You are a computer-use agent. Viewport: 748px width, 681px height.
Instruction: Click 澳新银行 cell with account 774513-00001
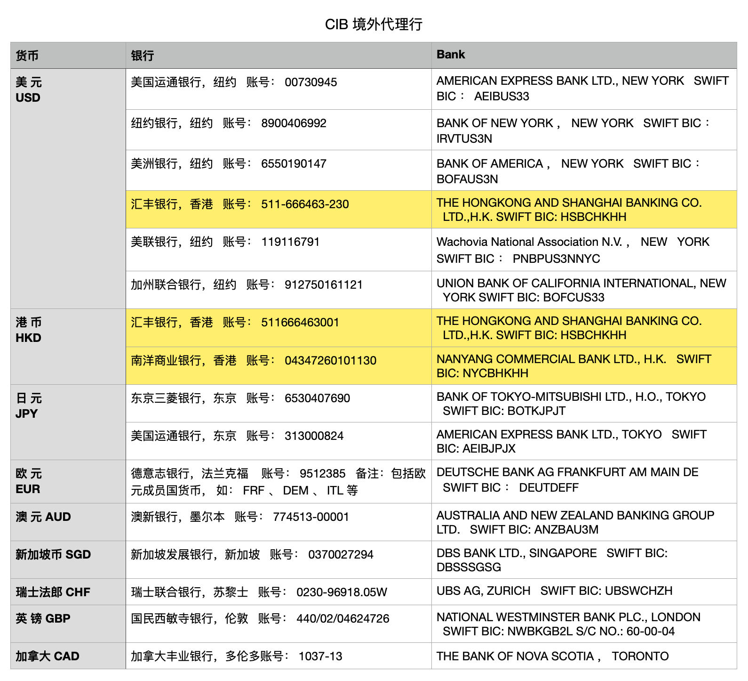pyautogui.click(x=279, y=522)
